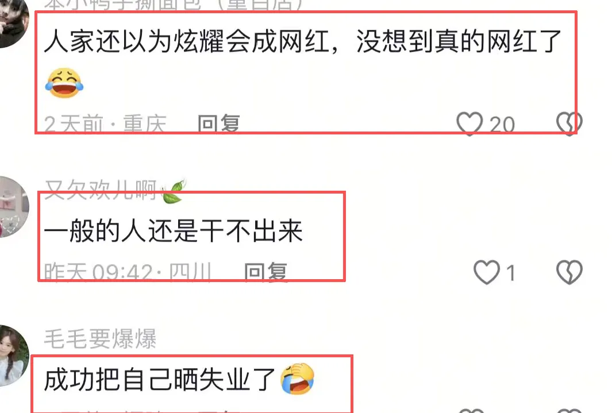
Task: Click the like count 20
Action: [x=502, y=125]
